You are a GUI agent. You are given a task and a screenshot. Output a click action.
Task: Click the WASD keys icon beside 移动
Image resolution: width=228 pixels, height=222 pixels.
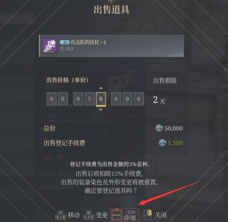point(61,215)
